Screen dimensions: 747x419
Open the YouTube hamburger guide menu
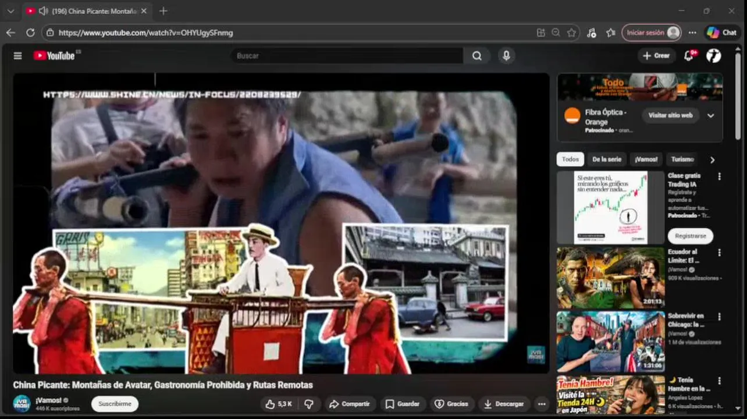[x=17, y=56]
